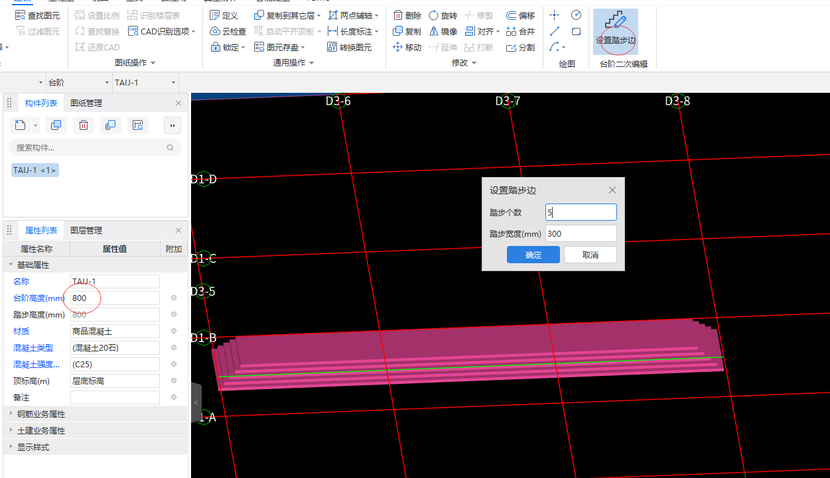Click 两点辅轴 two-point auxiliary axis

[x=354, y=15]
